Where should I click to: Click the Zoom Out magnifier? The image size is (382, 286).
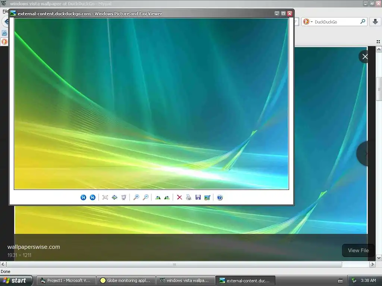(x=145, y=197)
